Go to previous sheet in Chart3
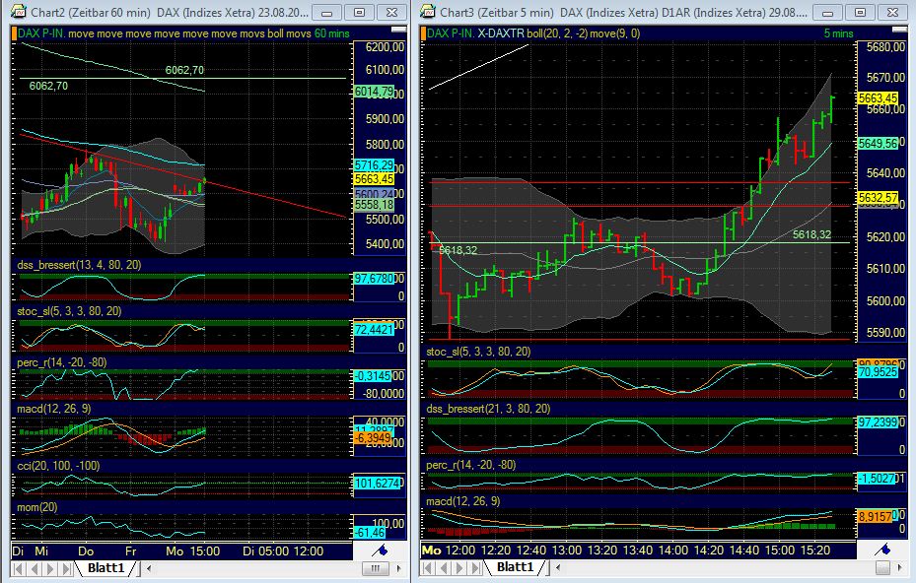Image resolution: width=916 pixels, height=583 pixels. [x=445, y=568]
